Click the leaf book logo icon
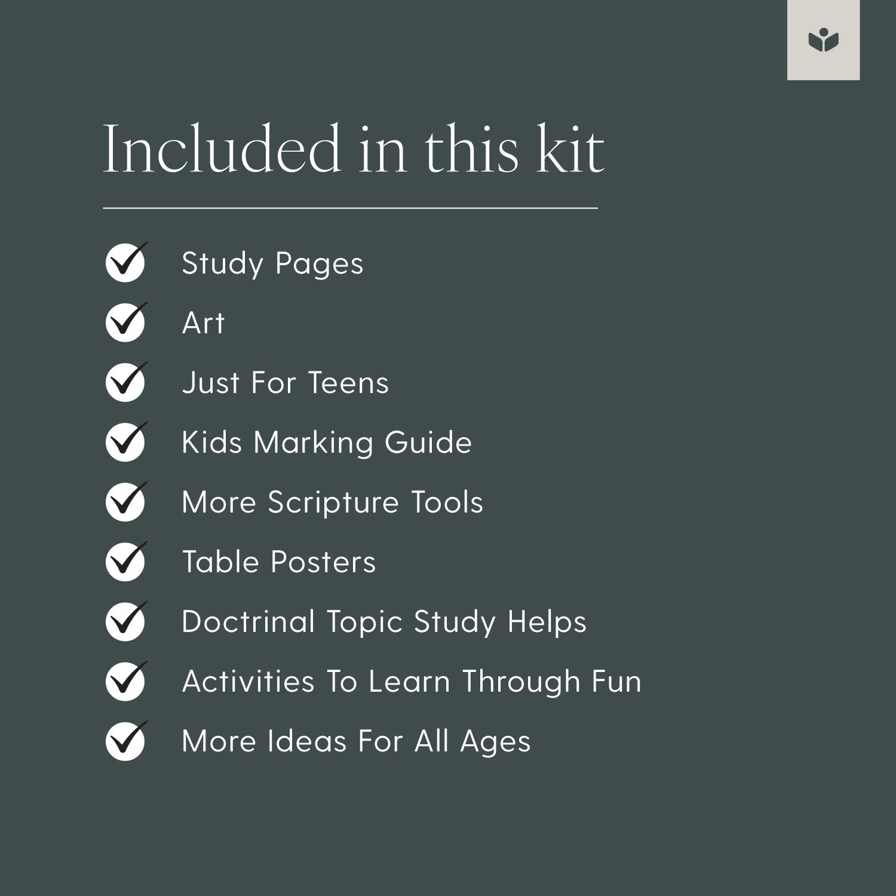Screen dimensions: 896x896 823,41
